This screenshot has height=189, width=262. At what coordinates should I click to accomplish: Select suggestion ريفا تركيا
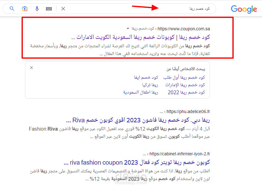tap(150, 85)
